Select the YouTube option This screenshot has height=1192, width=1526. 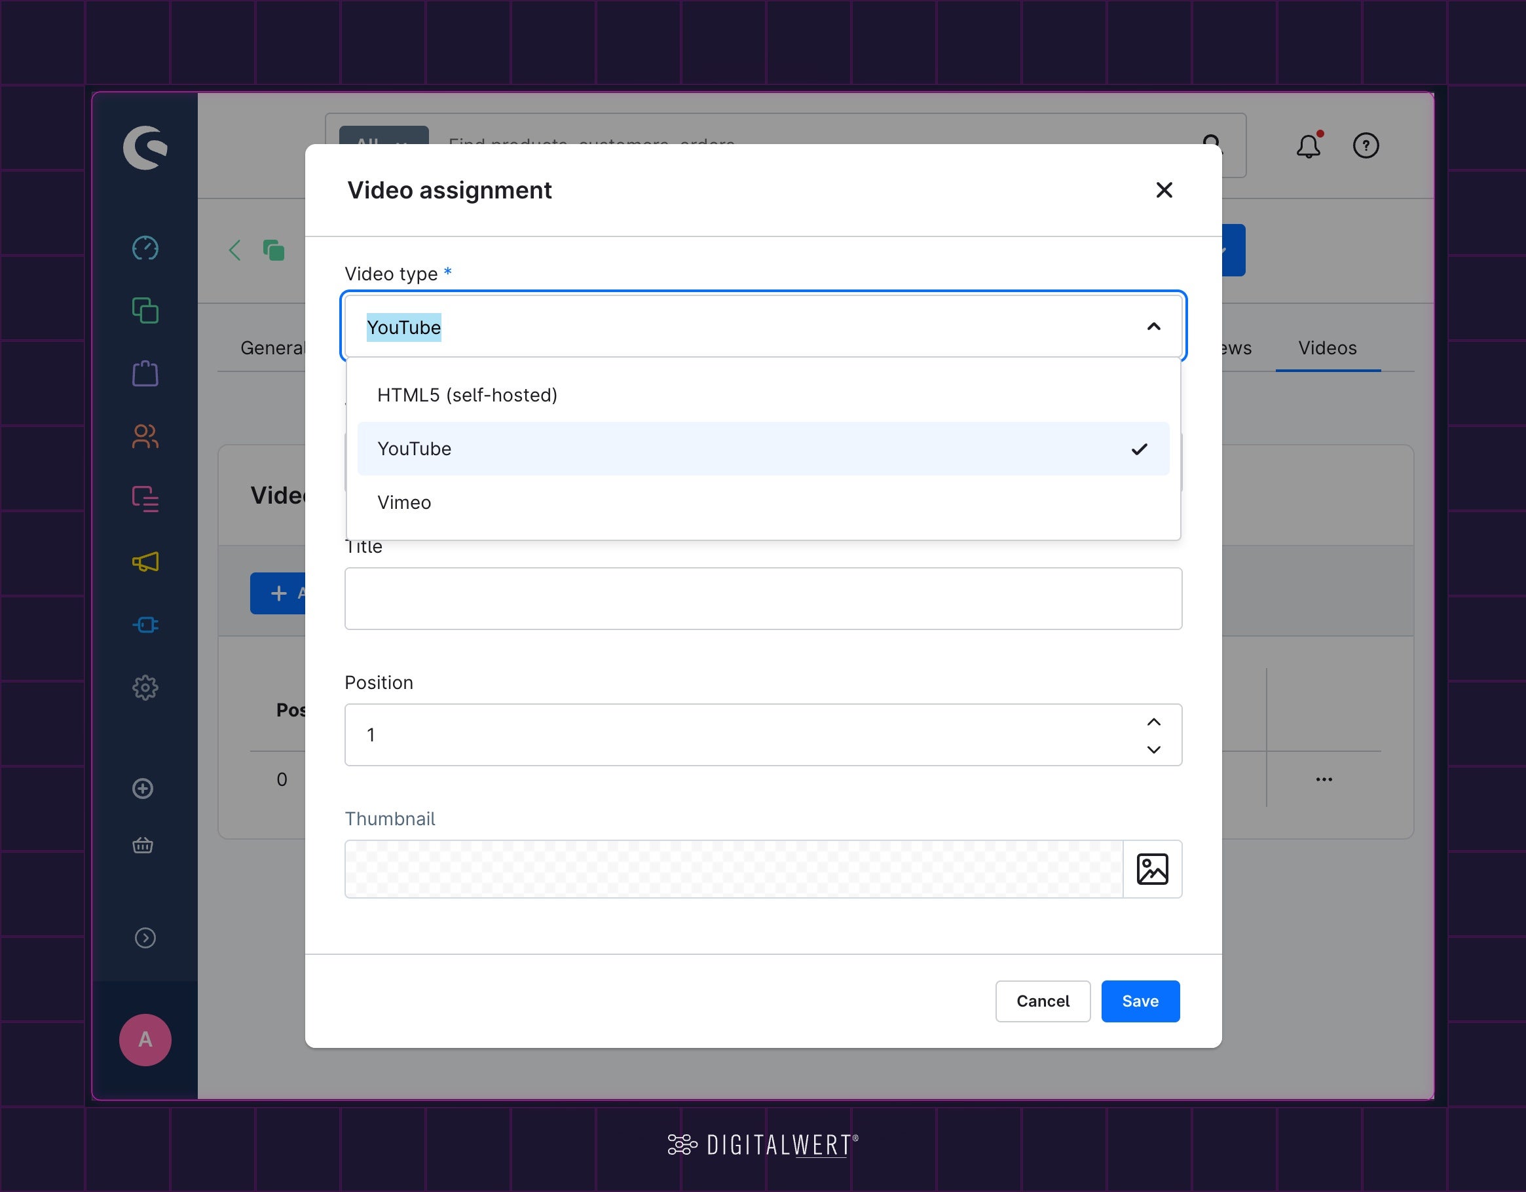point(763,449)
